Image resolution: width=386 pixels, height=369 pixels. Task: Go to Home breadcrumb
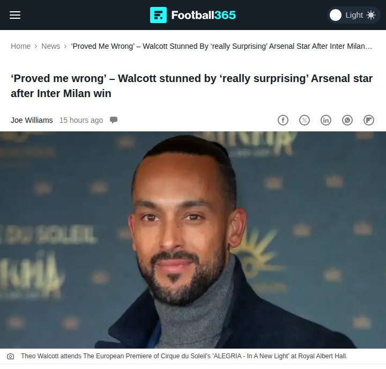(x=21, y=46)
